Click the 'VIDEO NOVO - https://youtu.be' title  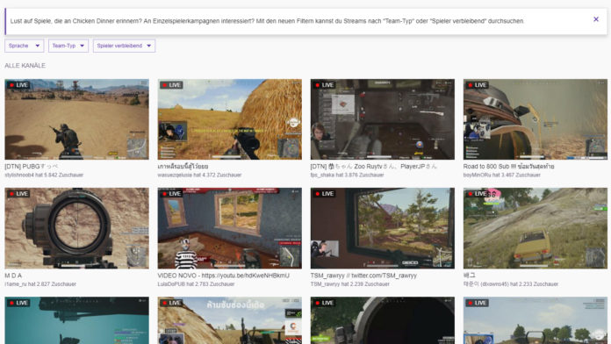(223, 276)
